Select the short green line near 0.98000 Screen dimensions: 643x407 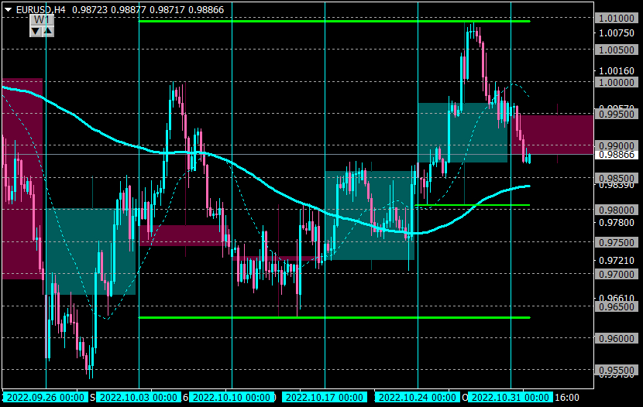pyautogui.click(x=473, y=205)
